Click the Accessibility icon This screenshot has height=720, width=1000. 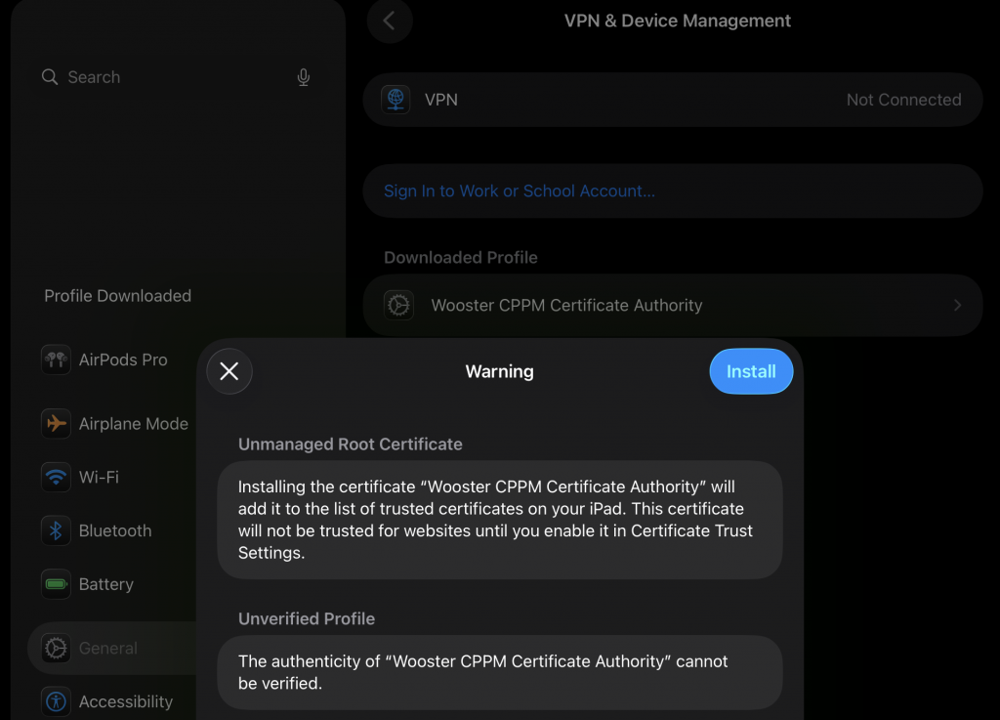coord(56,701)
